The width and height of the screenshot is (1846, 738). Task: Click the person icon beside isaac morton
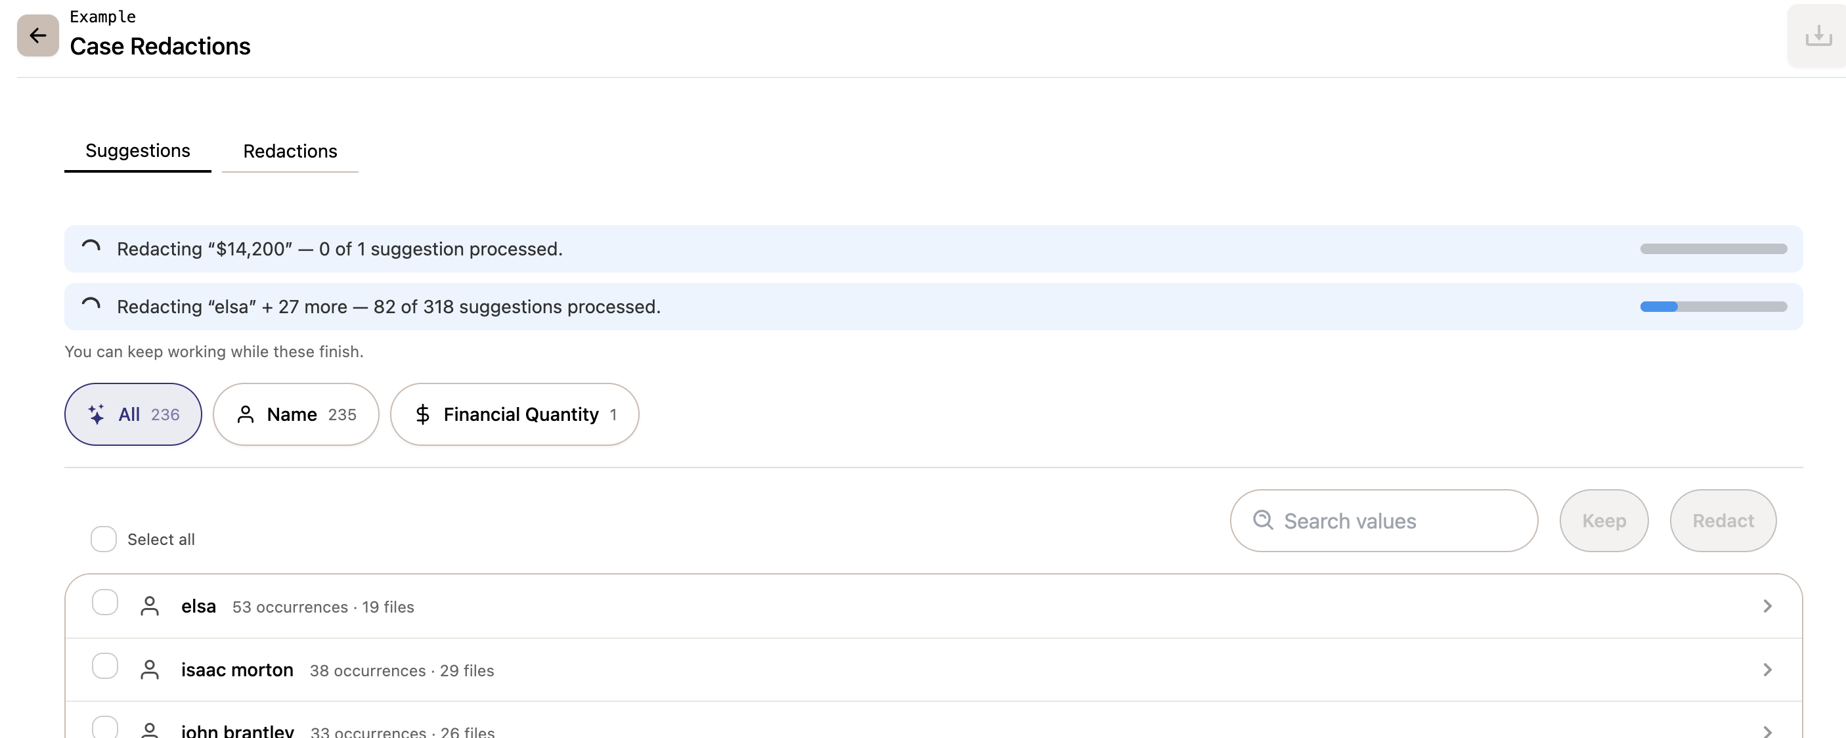(150, 670)
